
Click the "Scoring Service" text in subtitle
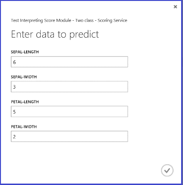pos(113,20)
